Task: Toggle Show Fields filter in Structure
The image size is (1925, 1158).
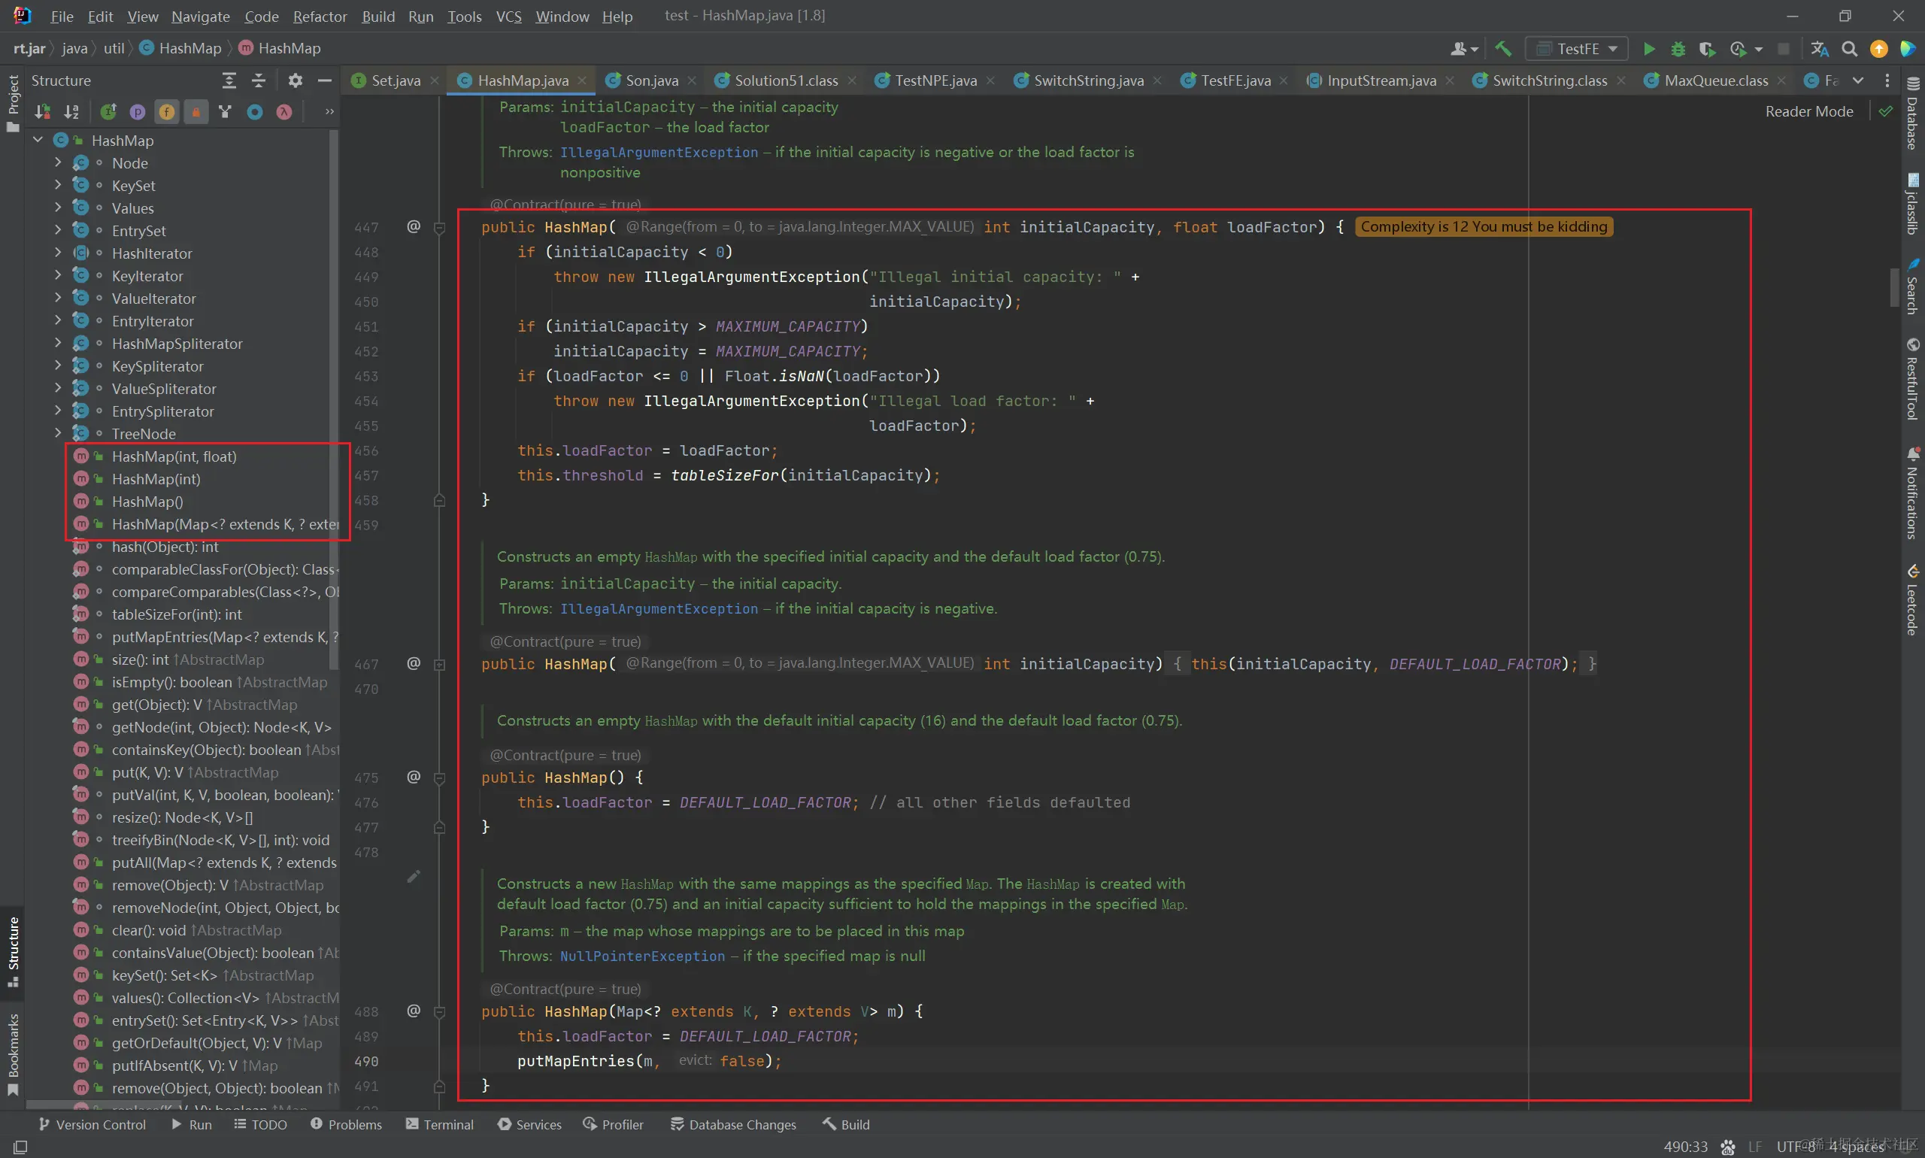Action: [166, 111]
